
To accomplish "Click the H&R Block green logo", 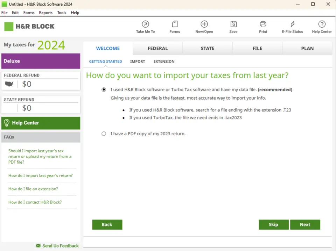I will pos(9,27).
